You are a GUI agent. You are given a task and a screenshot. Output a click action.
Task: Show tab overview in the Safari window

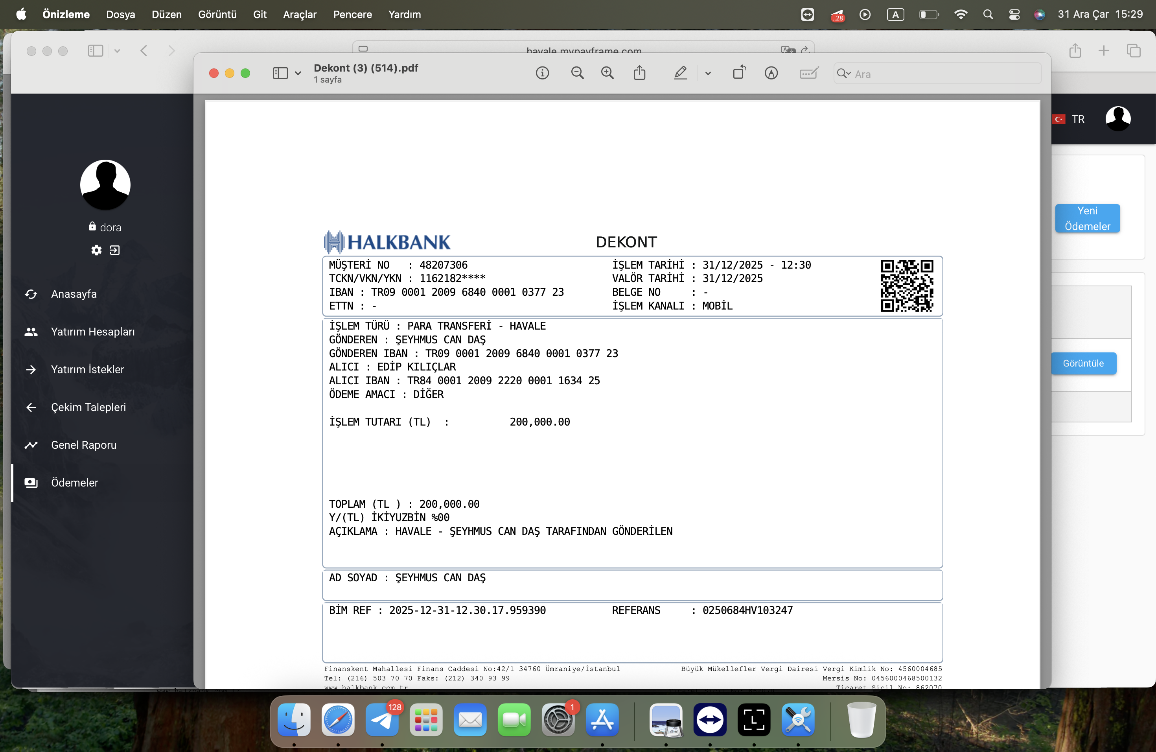[1133, 51]
